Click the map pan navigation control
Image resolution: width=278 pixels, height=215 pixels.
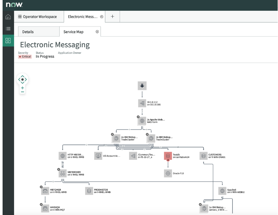click(x=22, y=80)
